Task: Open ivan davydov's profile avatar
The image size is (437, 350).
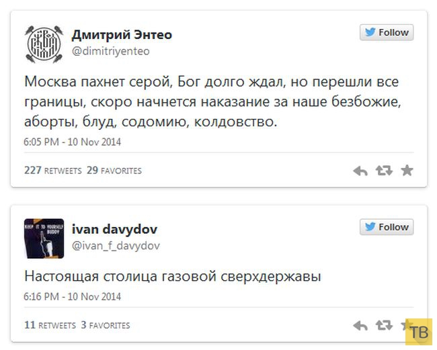Action: point(44,238)
